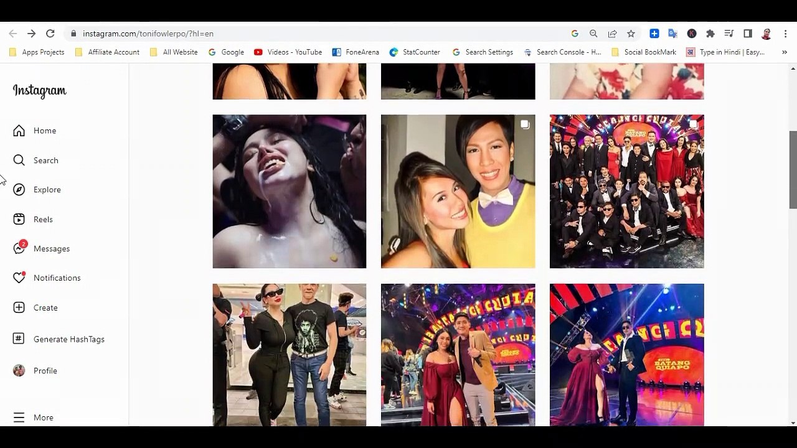Open the Explore compass icon

(19, 190)
